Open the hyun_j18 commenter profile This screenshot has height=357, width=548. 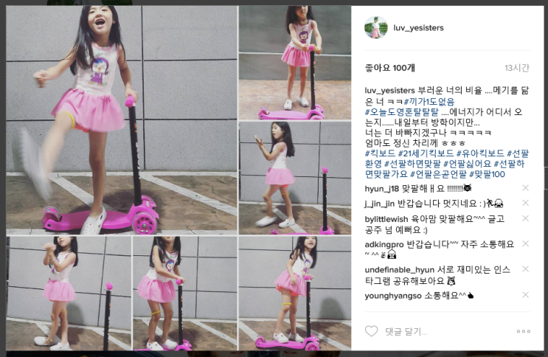(381, 189)
